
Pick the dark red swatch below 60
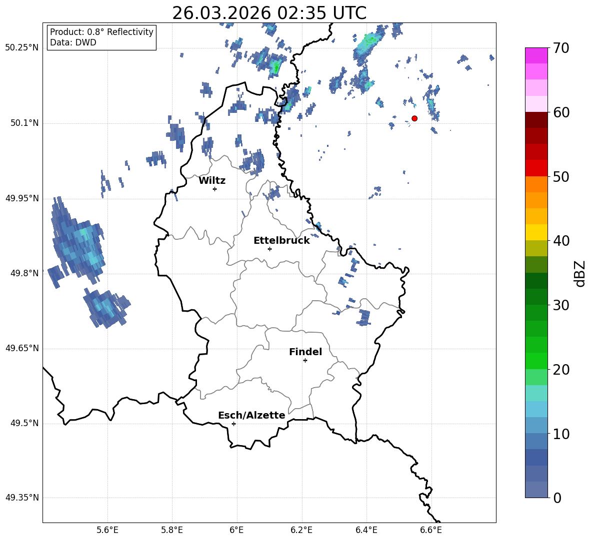(x=536, y=119)
